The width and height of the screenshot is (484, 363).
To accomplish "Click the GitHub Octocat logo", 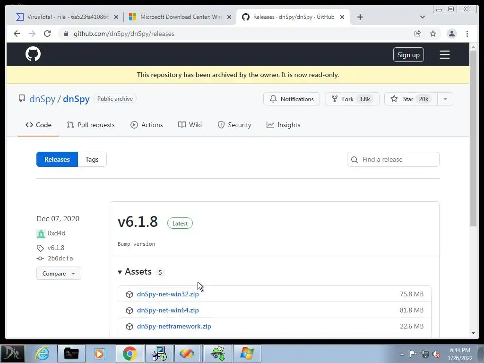I will (x=33, y=54).
